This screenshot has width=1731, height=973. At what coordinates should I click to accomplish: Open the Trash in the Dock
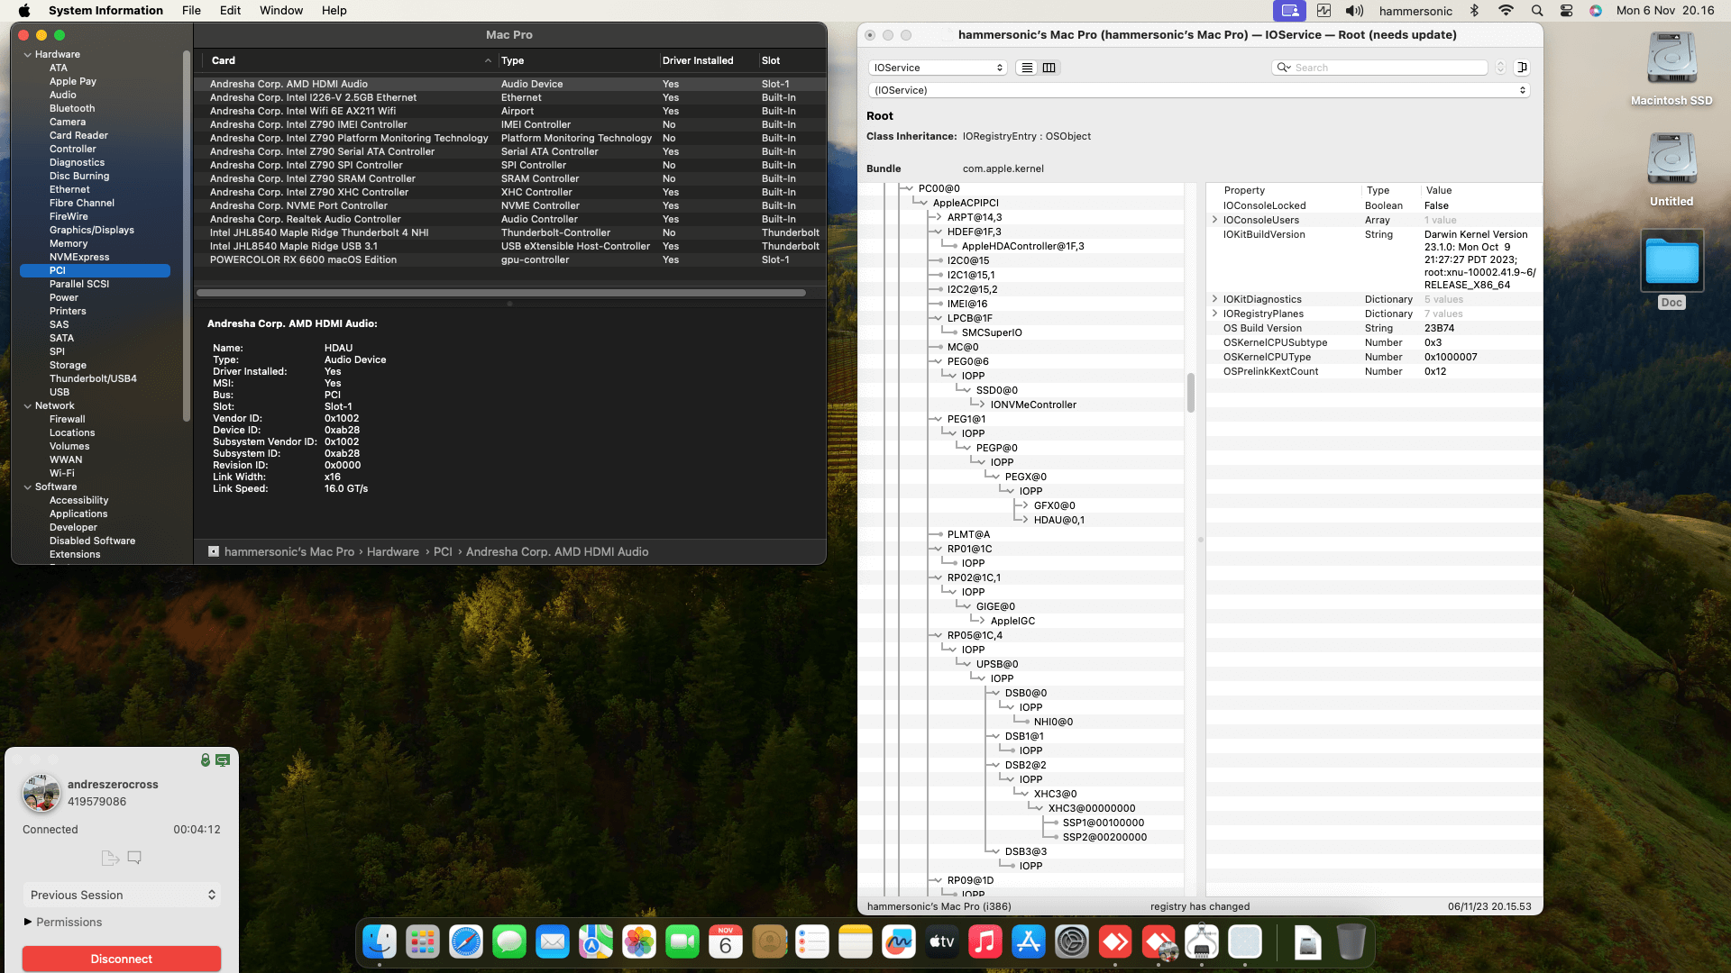tap(1351, 942)
